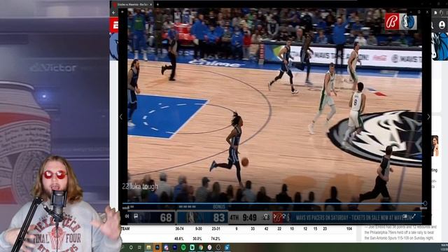Open the cast to device icon

pyautogui.click(x=405, y=216)
